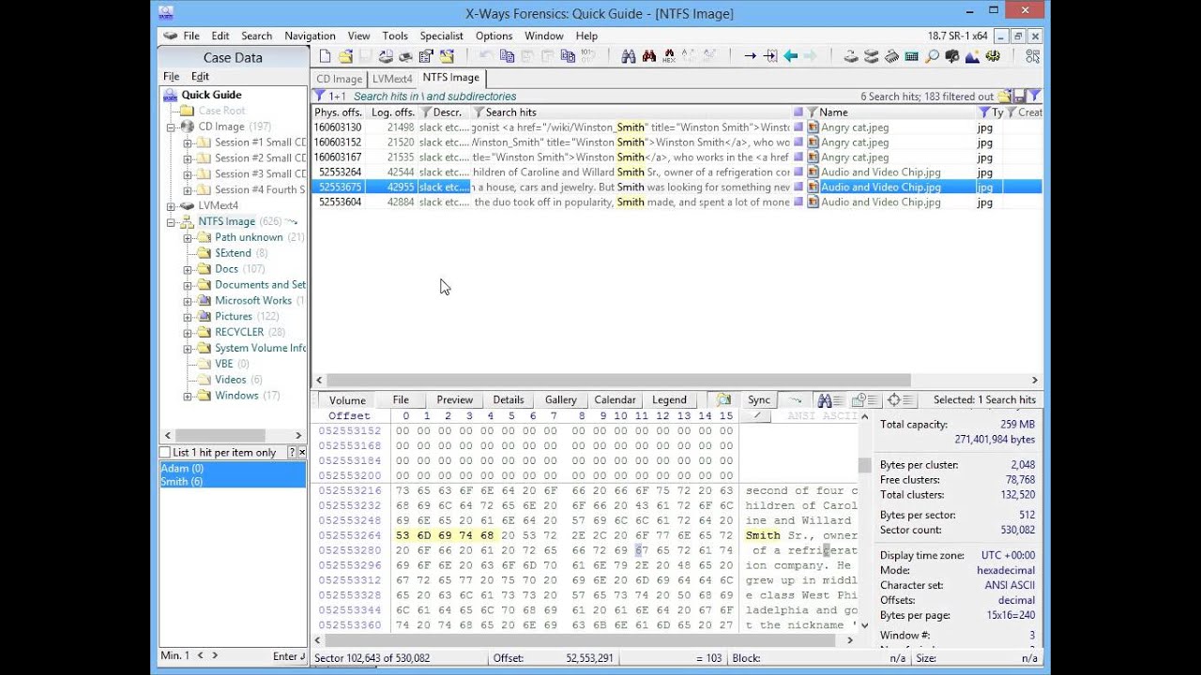The image size is (1201, 675).
Task: Expand the Docs folder node
Action: pos(188,270)
